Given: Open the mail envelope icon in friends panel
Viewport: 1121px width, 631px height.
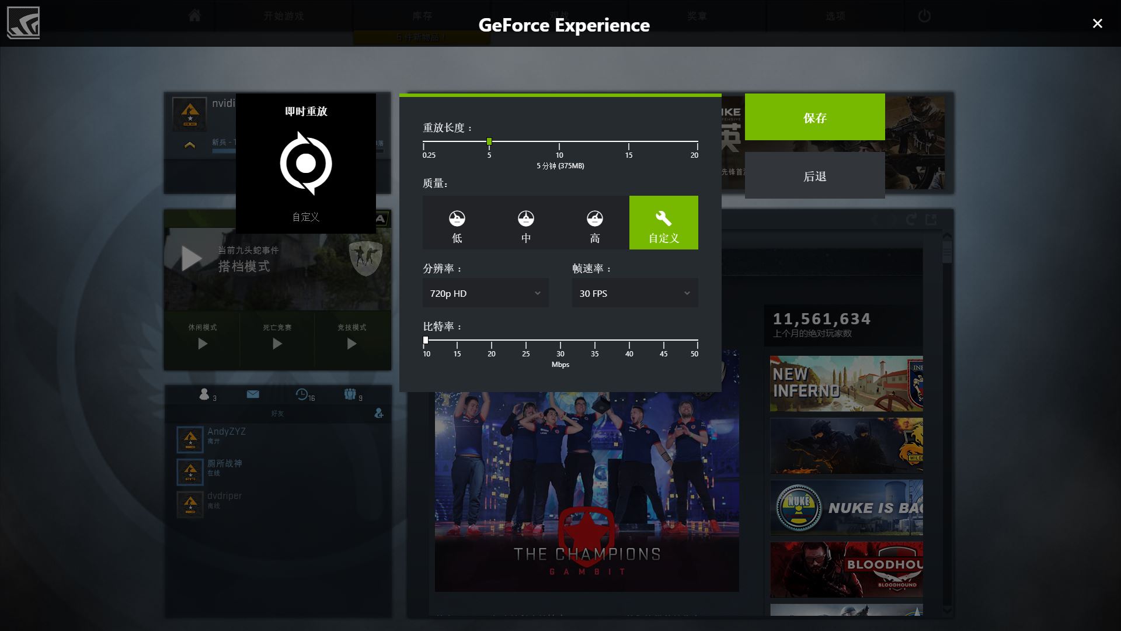Looking at the screenshot, I should click(x=253, y=394).
